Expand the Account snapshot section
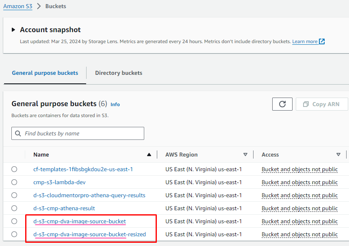 [14, 30]
